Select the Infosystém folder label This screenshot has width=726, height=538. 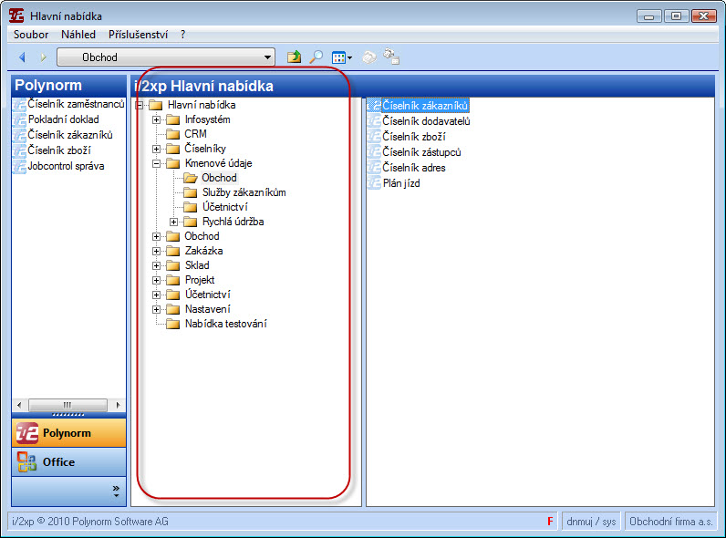(x=207, y=119)
